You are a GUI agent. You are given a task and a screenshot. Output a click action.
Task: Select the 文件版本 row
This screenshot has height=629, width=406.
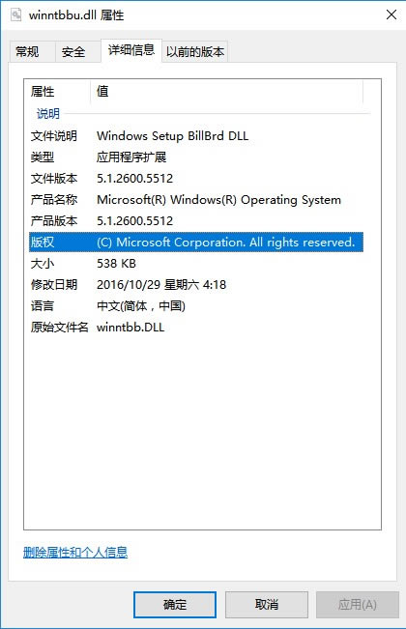coord(196,179)
